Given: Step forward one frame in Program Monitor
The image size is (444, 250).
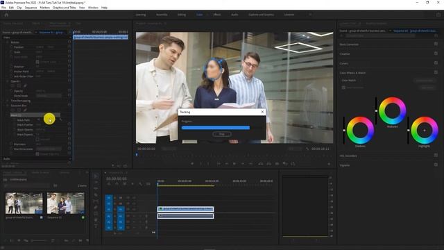Looking at the screenshot, I should pos(243,164).
